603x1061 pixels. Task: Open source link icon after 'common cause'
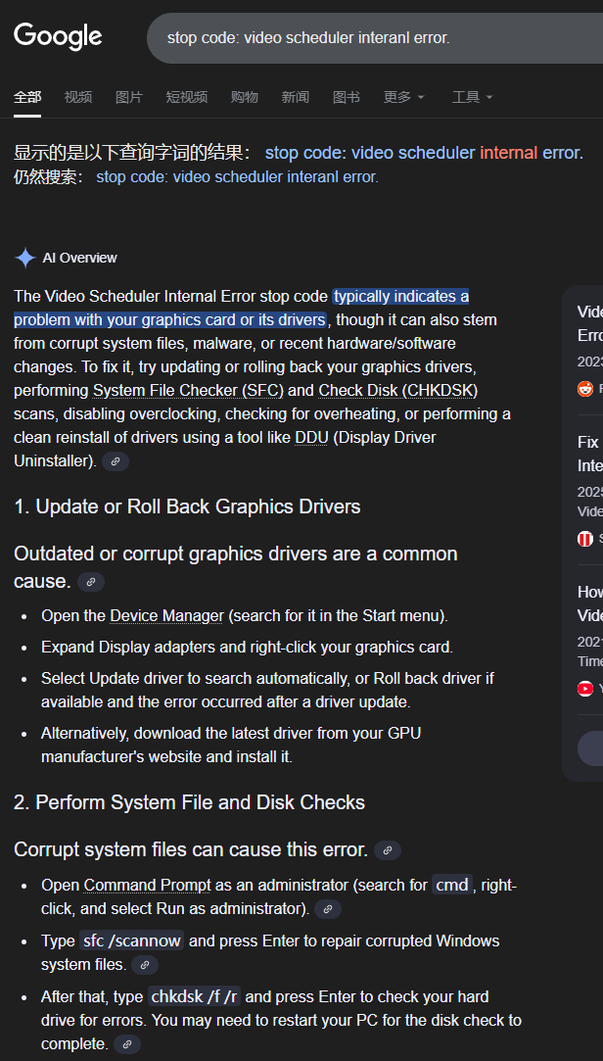coord(91,582)
